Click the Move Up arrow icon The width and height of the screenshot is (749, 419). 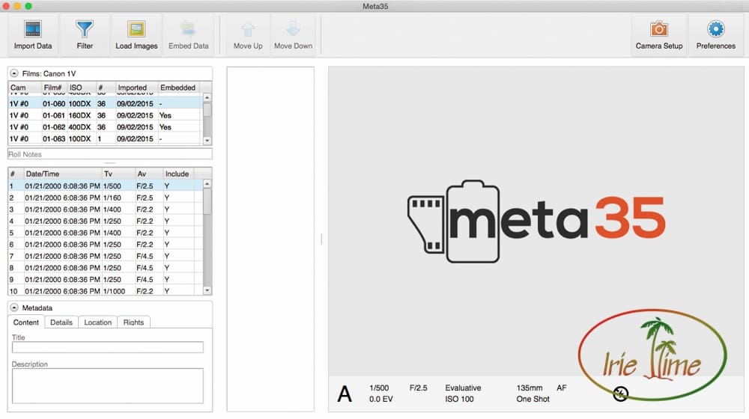[x=248, y=30]
